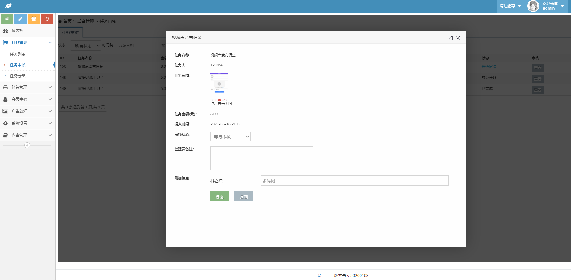
Task: Open the 清理缓存 dropdown menu
Action: click(x=510, y=6)
